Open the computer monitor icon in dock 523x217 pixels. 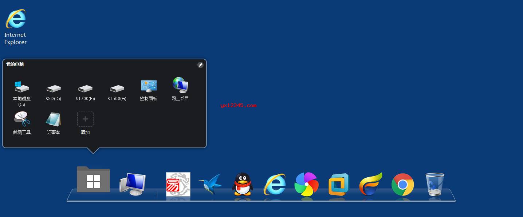(x=133, y=184)
